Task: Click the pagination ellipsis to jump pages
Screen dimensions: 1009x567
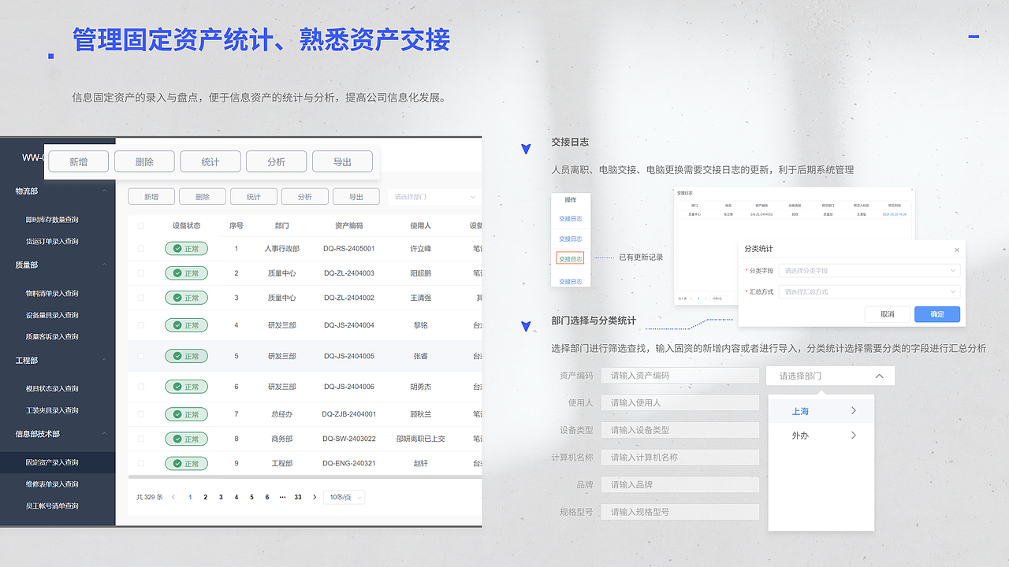Action: pos(282,497)
